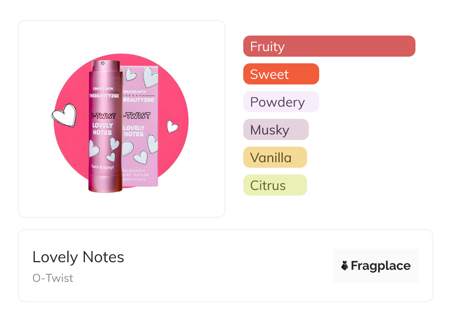Choose the Powdery accord tag
Viewport: 451px width, 320px height.
[x=281, y=102]
